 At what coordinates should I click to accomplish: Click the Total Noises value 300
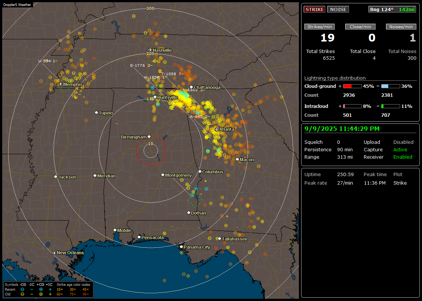412,58
